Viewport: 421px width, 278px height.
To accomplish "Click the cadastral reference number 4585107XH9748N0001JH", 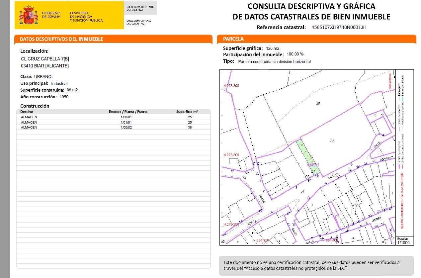I will [x=339, y=28].
